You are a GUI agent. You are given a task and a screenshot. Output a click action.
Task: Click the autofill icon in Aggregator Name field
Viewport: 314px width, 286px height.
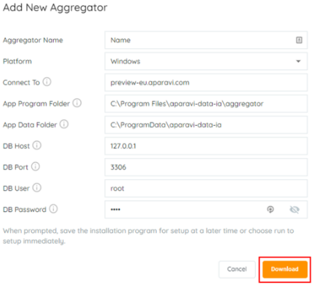click(299, 40)
